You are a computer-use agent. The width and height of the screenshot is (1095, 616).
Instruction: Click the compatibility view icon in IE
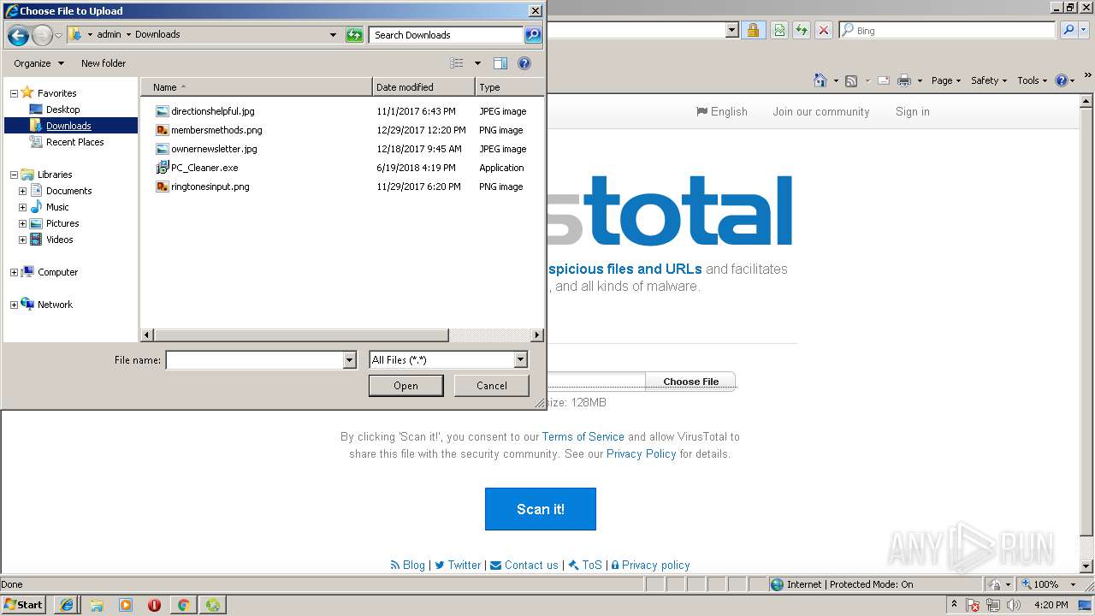(779, 30)
